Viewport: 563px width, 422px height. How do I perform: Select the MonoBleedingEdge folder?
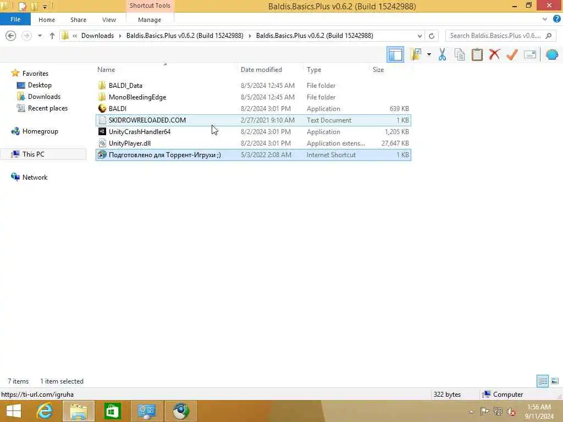253,97
